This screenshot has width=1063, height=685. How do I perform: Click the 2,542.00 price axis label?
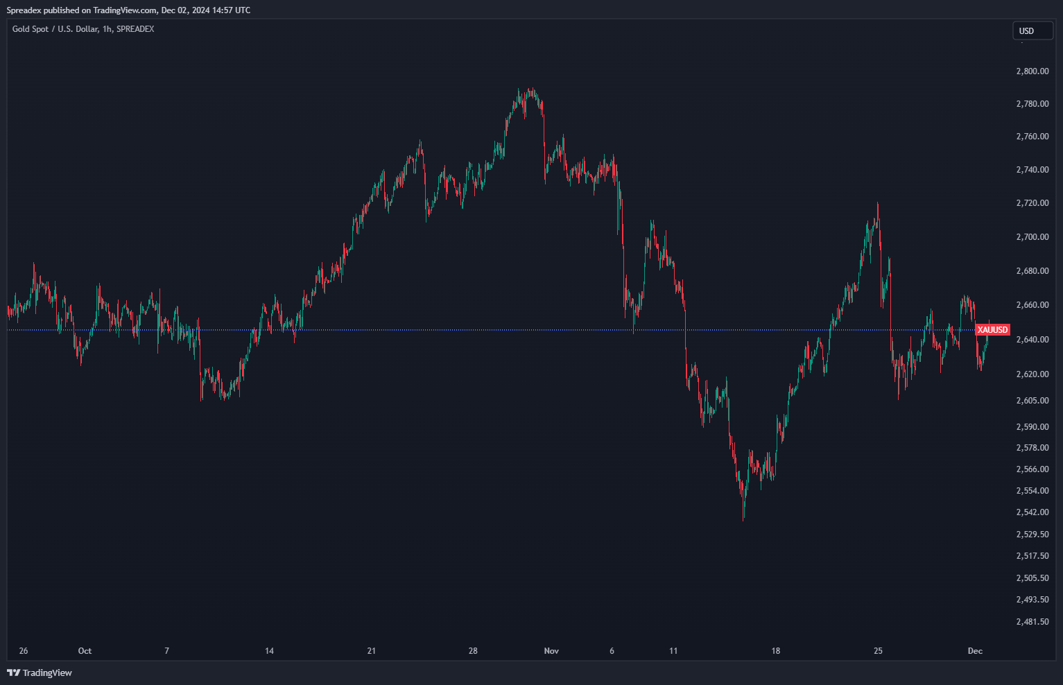point(1032,512)
